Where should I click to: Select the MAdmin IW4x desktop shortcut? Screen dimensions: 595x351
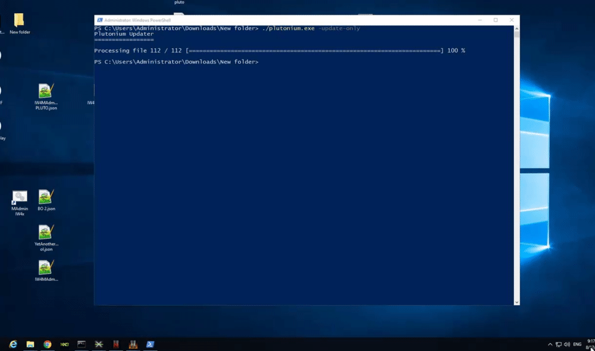point(20,203)
